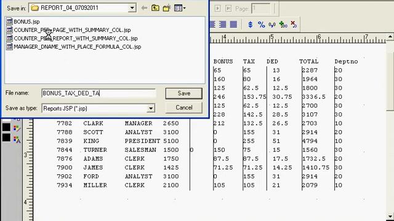Screen dimensions: 394x221
Task: Click the Next Page toolbar icon
Action: [217, 9]
